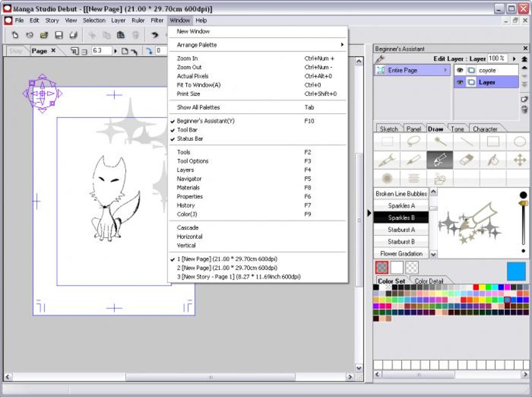Screen dimensions: 532x397
Task: Select the Magic Wand tool
Action: (440, 141)
